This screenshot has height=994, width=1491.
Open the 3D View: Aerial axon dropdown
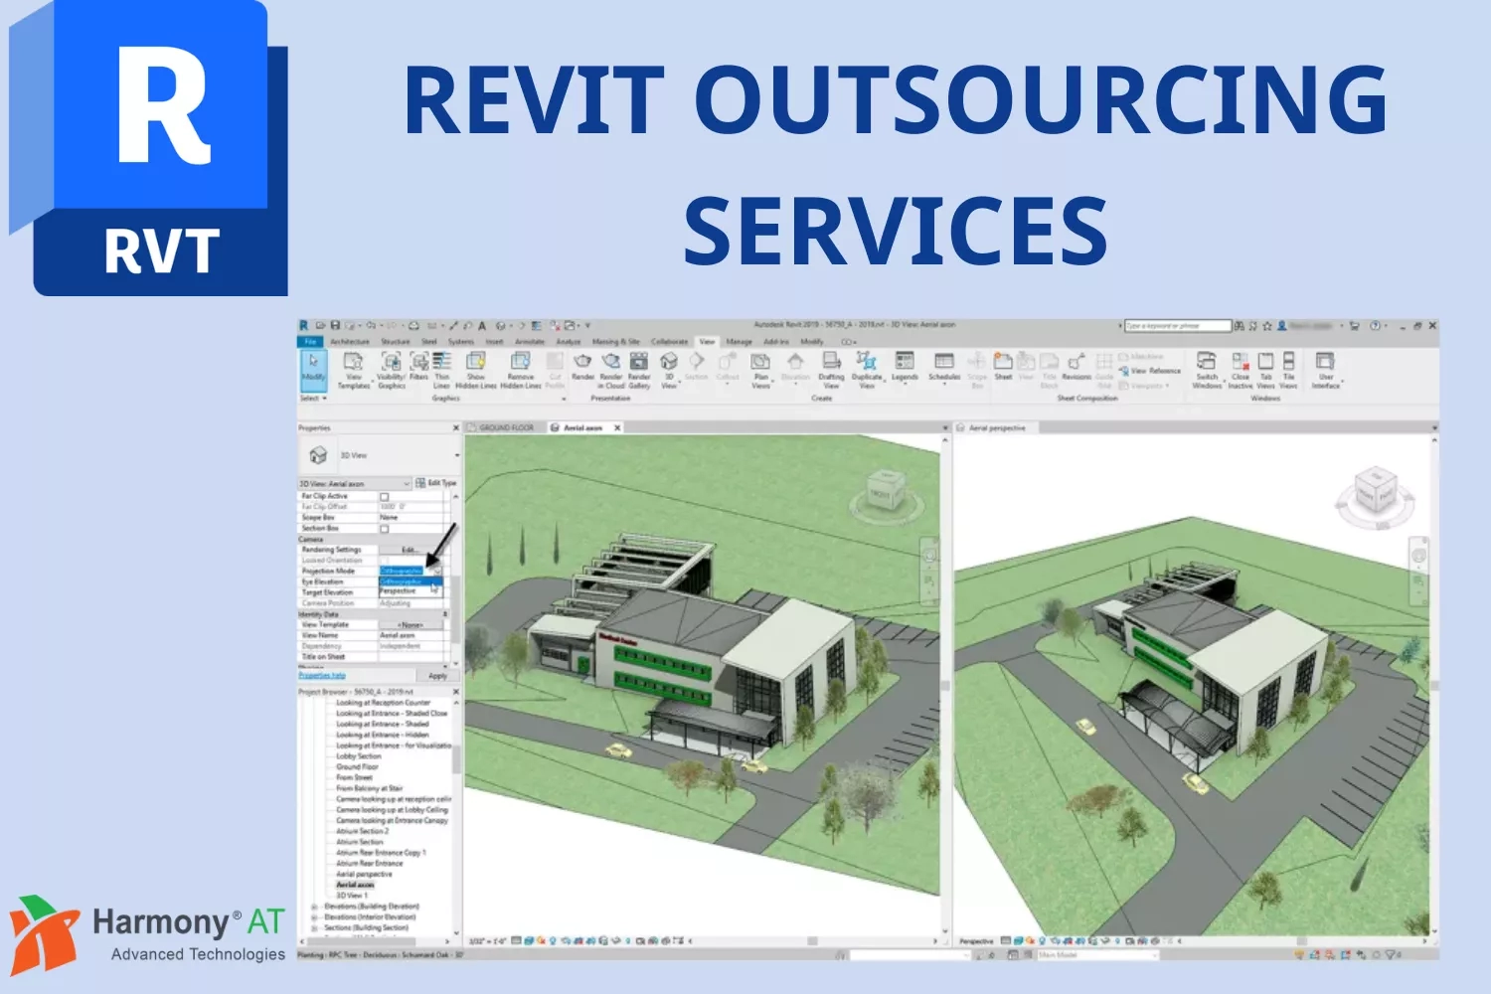(x=355, y=484)
